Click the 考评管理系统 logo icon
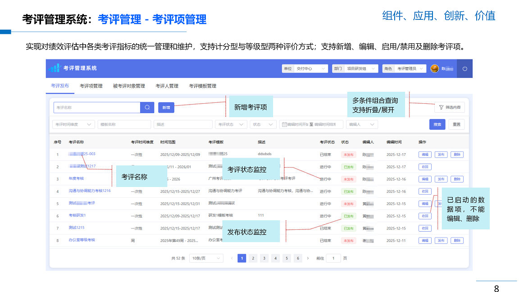Viewport: 519px width, 292px height. click(55, 68)
